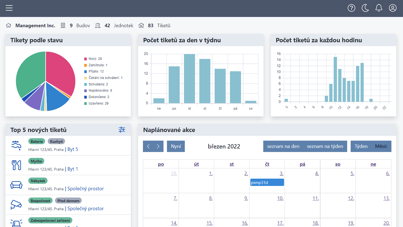Open 'Společný prostor' link in Nábytek ticket
This screenshot has width=403, height=227.
point(86,189)
